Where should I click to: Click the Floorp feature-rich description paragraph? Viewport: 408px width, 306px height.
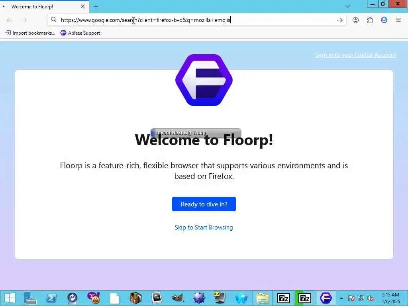pyautogui.click(x=204, y=171)
